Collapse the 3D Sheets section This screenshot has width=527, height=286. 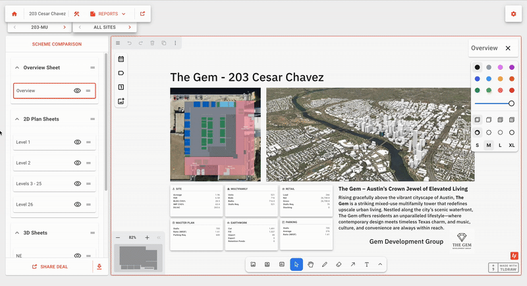click(17, 233)
